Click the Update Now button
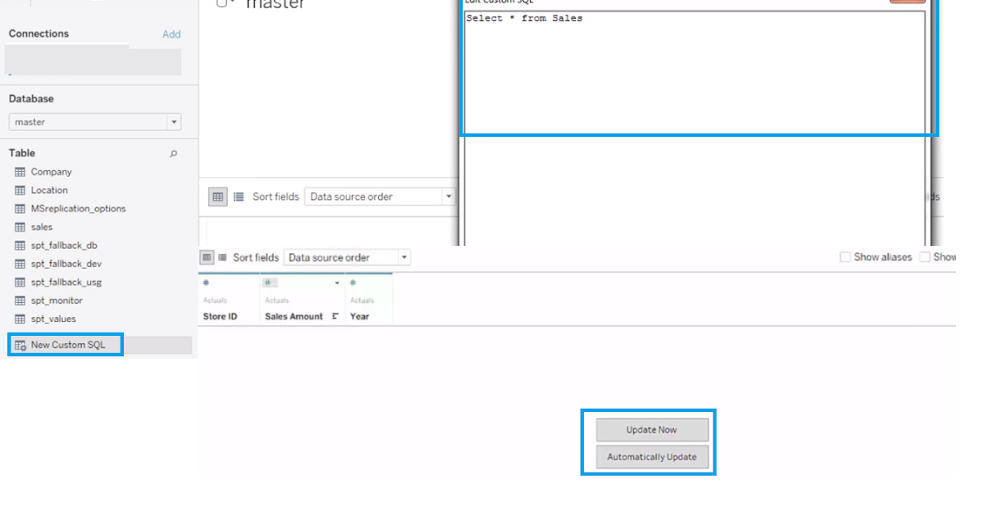Viewport: 984px width, 516px height. coord(651,429)
